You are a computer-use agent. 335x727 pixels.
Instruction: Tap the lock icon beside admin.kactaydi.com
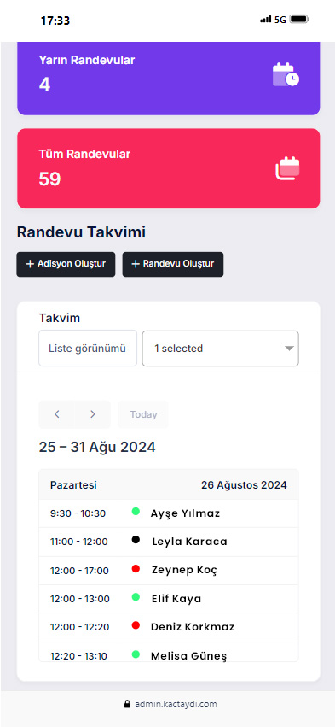127,704
